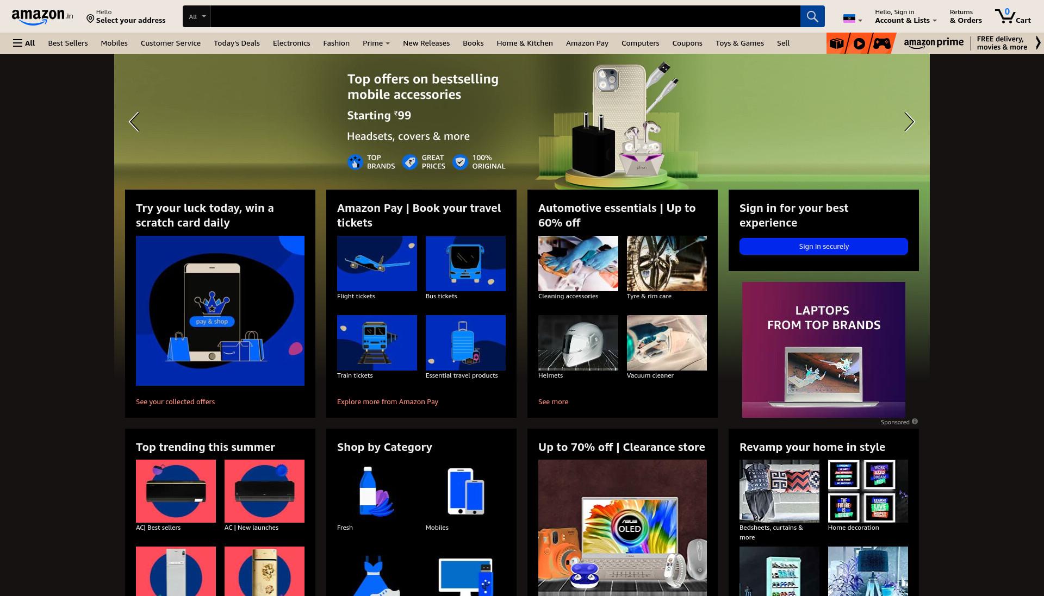
Task: Click the Vacuum cleaner thumbnail
Action: point(667,343)
